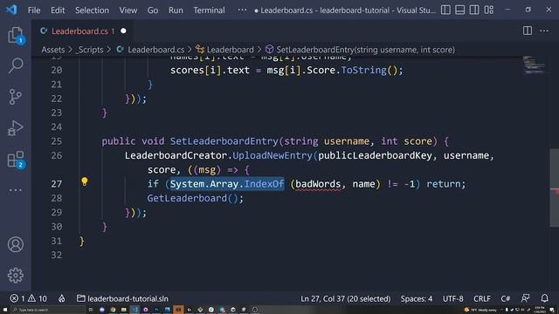The height and width of the screenshot is (314, 559).
Task: Open the Accounts menu icon
Action: (16, 244)
